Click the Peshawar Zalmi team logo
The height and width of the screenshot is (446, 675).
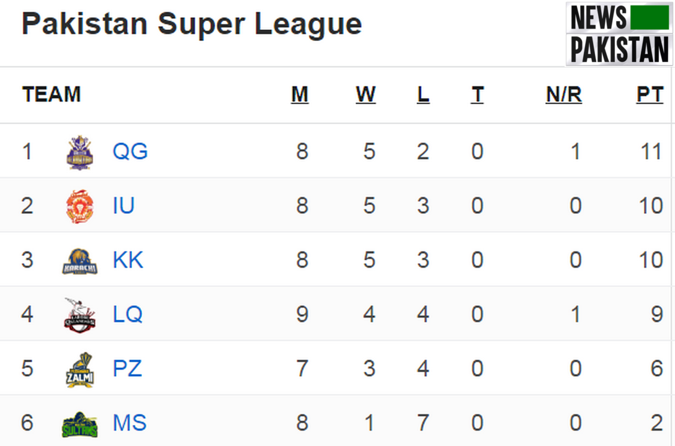tap(79, 369)
